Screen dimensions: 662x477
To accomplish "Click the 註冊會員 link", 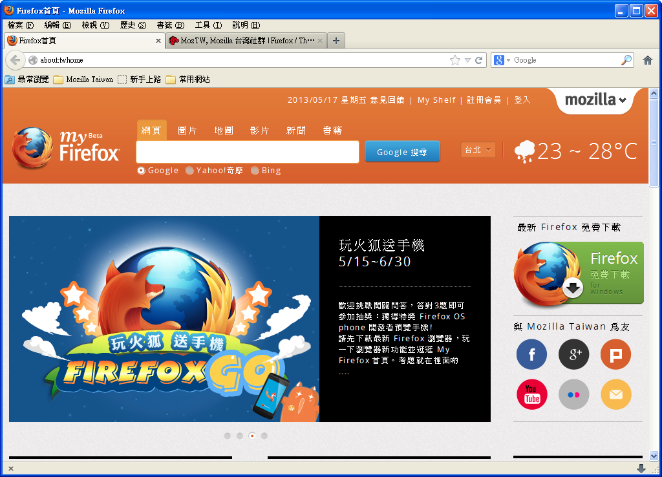I will (484, 100).
